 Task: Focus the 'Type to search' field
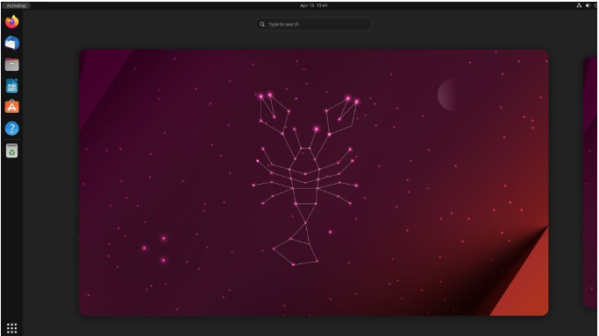[314, 24]
